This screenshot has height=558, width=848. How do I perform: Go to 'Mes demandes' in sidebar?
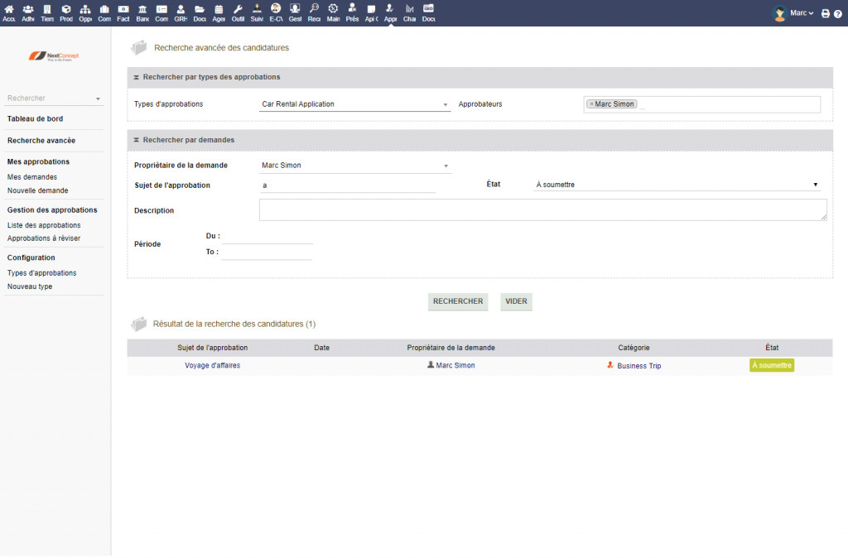32,177
